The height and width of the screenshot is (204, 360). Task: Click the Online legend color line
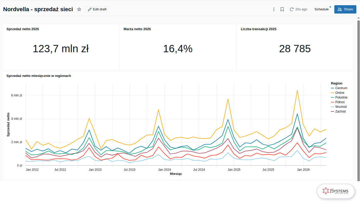[332, 93]
